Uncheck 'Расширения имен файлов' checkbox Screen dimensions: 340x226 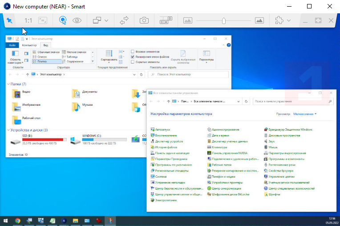point(133,57)
